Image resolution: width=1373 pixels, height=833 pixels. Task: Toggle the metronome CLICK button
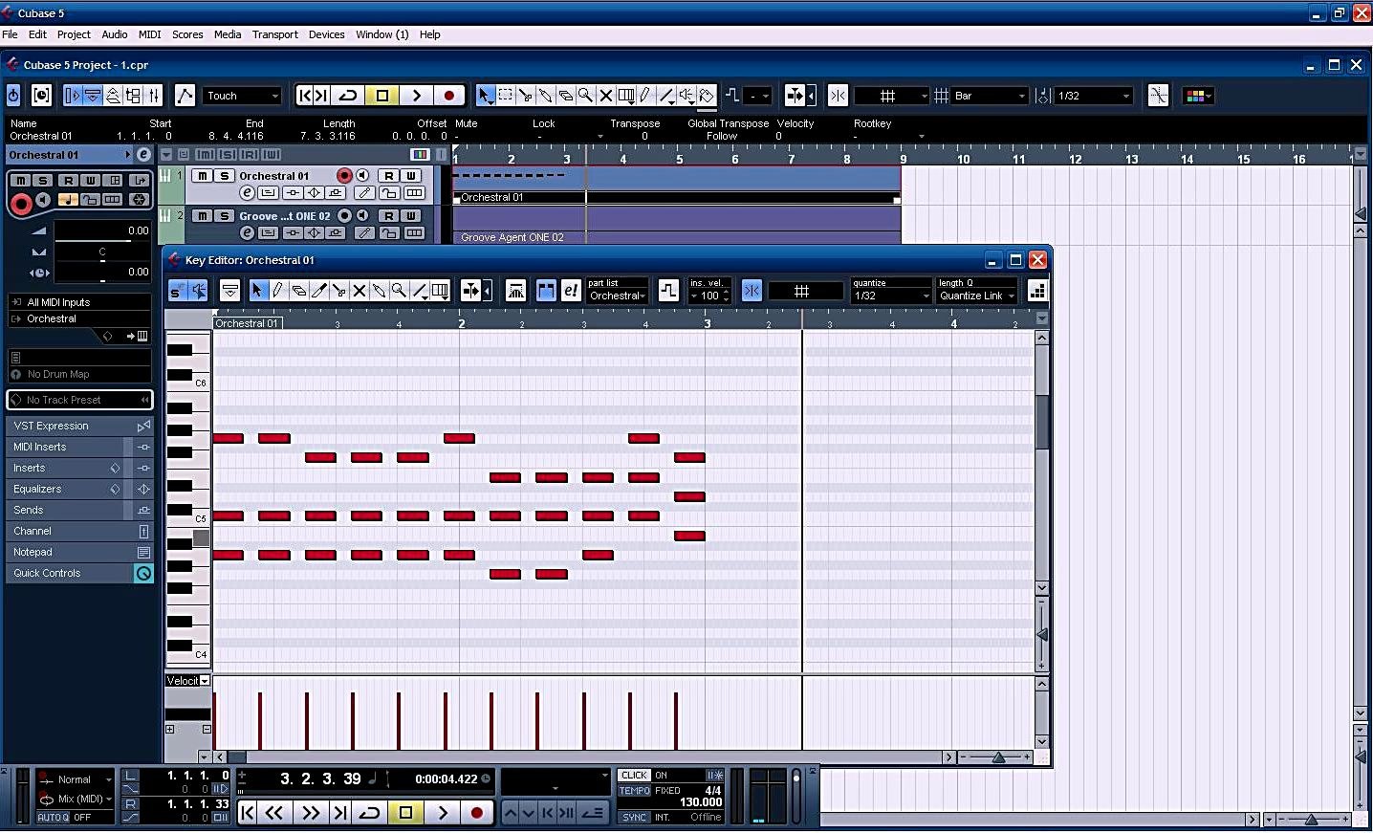click(634, 776)
